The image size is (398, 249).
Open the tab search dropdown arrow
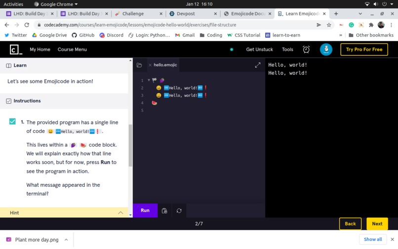point(360,14)
